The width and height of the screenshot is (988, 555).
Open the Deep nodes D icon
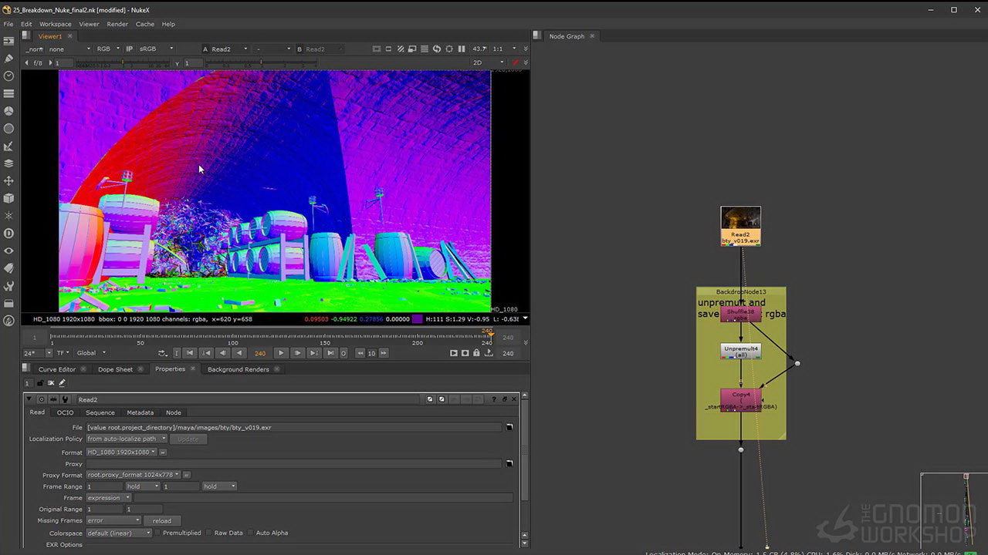[x=8, y=233]
